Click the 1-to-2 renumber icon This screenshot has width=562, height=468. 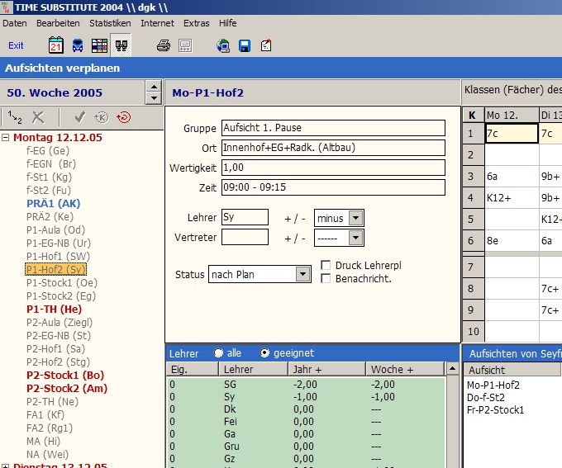(x=15, y=117)
